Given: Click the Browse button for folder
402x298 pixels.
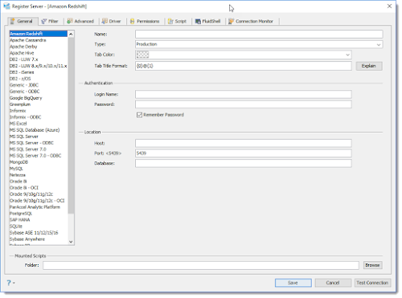Looking at the screenshot, I should tap(372, 265).
